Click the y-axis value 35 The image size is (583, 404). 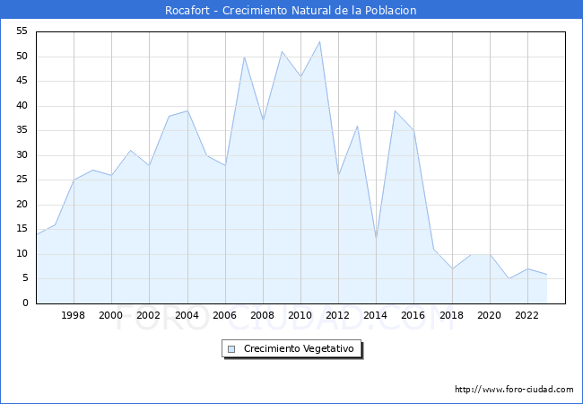pyautogui.click(x=22, y=130)
